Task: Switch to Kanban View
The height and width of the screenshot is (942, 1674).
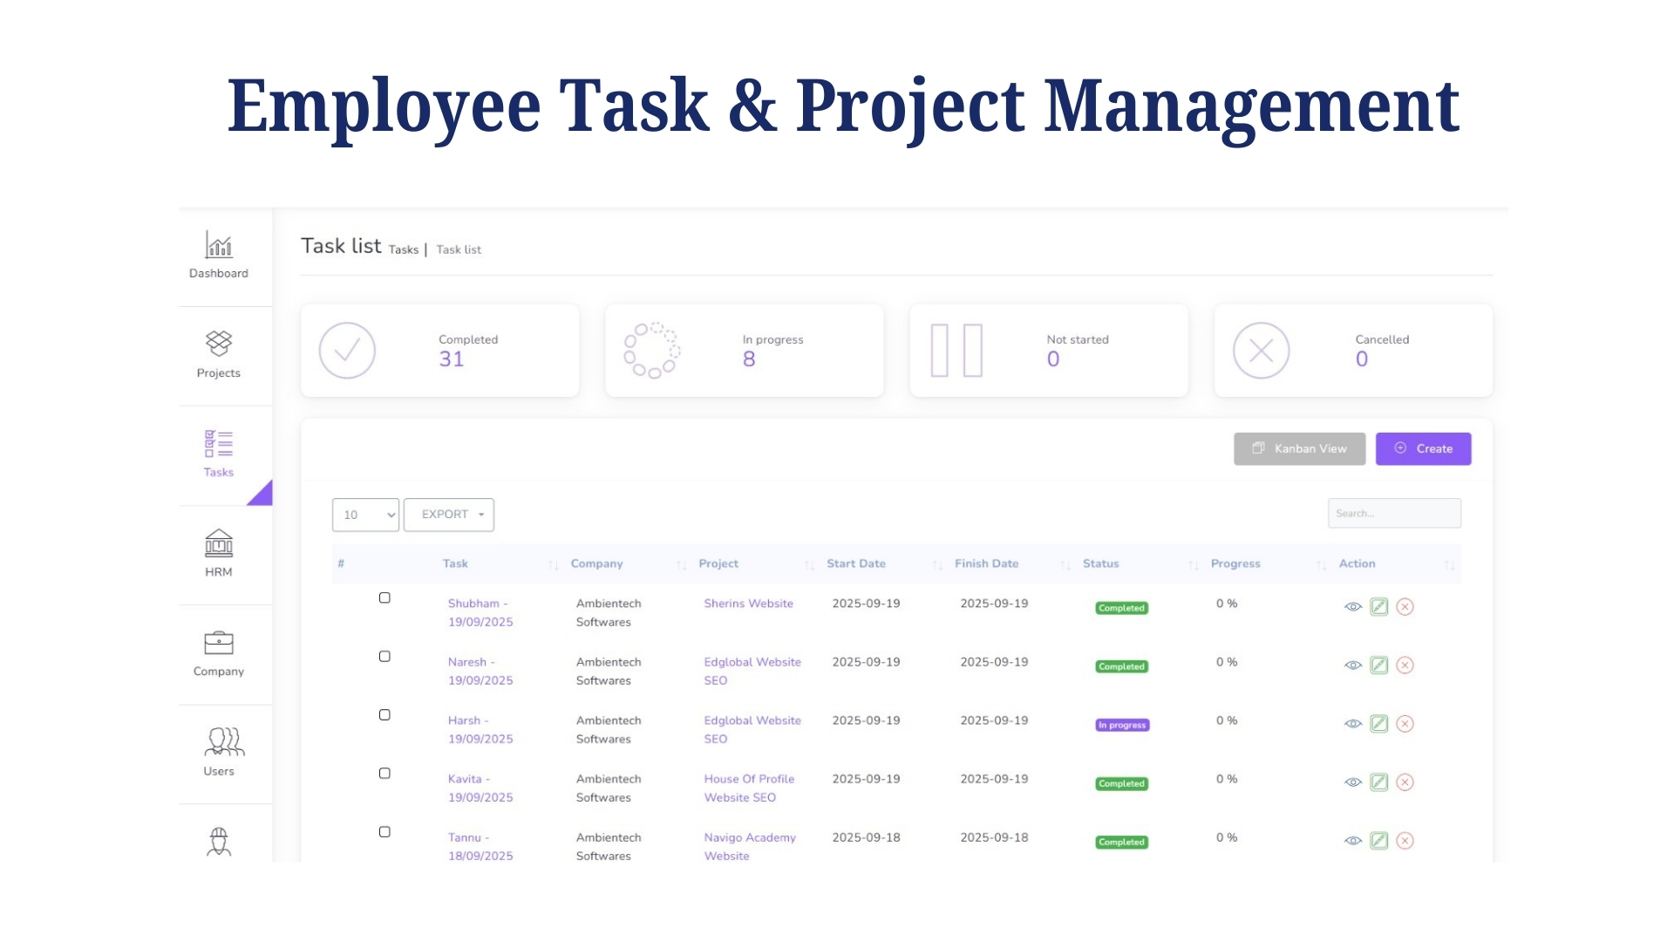Action: pyautogui.click(x=1298, y=448)
